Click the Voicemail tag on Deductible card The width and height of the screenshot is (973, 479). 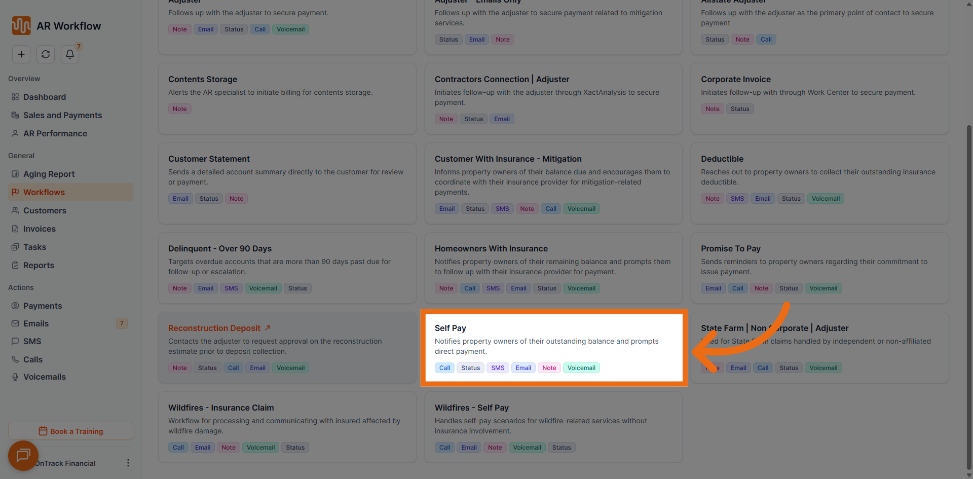click(826, 199)
